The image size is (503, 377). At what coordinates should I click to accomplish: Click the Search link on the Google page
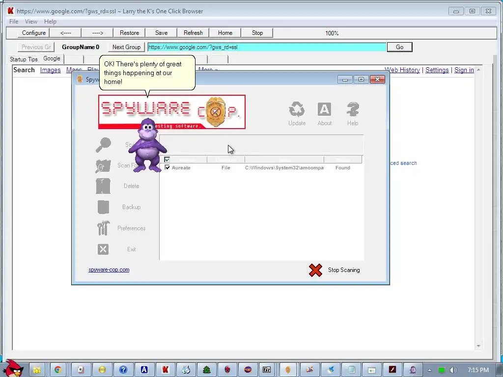pyautogui.click(x=24, y=70)
